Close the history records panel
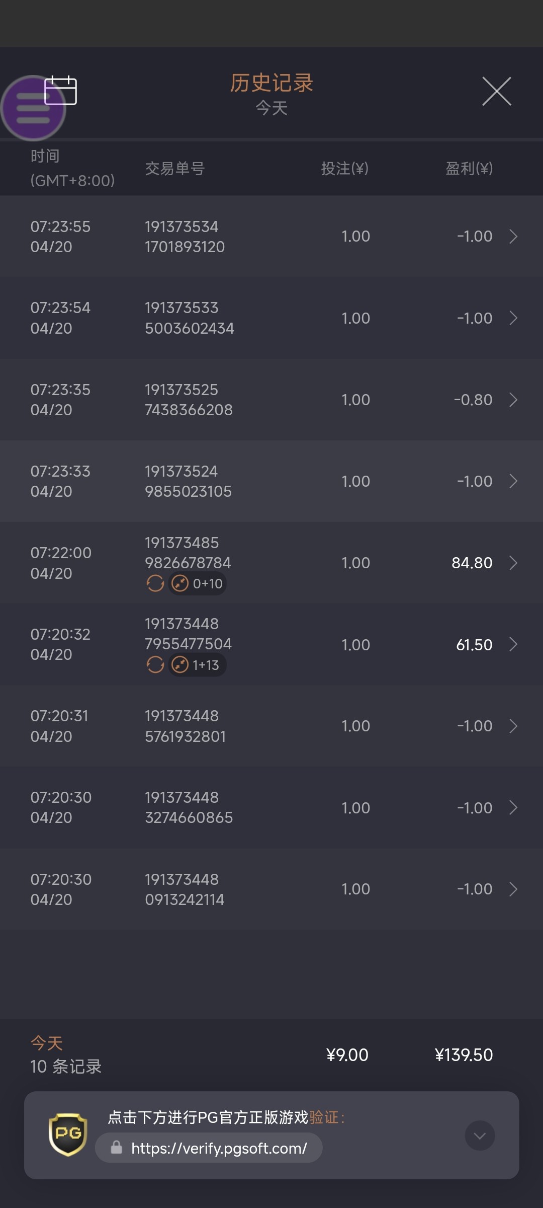 point(496,92)
